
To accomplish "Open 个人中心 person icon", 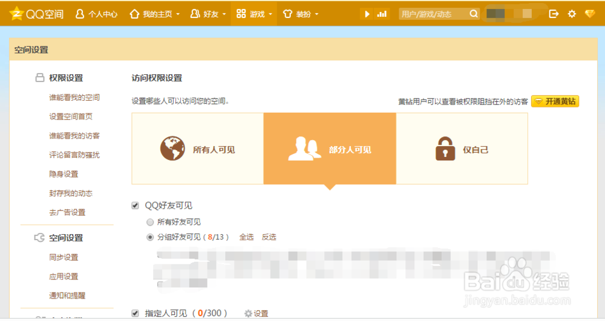I will tap(79, 14).
